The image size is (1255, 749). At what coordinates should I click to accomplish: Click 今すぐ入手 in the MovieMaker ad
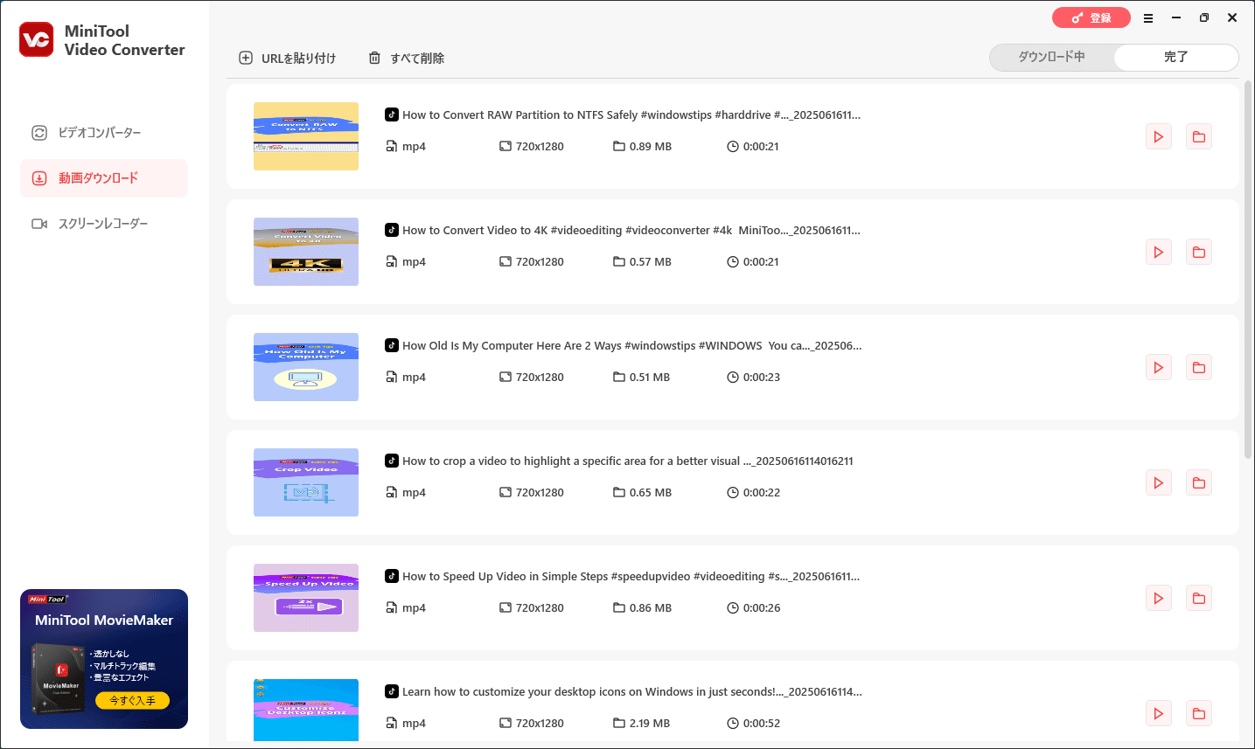pyautogui.click(x=133, y=700)
